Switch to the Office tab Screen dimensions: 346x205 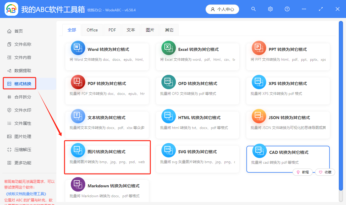tap(92, 30)
